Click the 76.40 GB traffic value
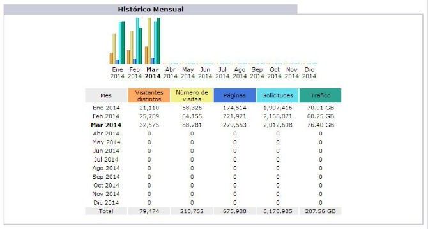The image size is (428, 229). (x=321, y=125)
